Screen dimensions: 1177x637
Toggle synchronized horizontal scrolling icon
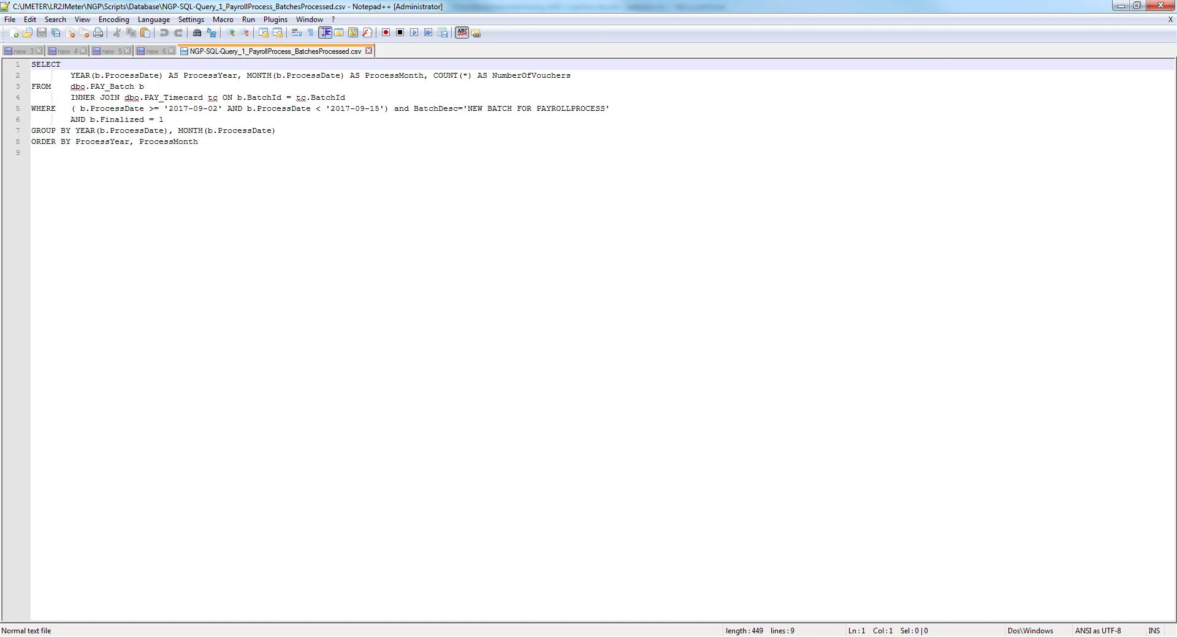277,33
